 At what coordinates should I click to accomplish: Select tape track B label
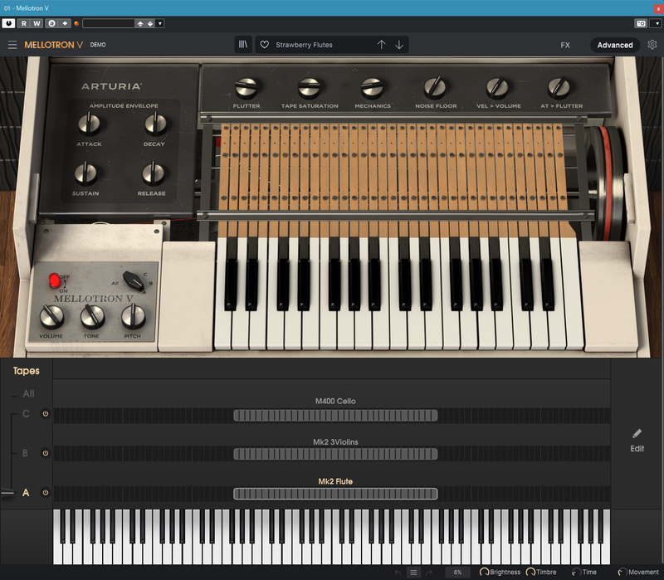pyautogui.click(x=25, y=453)
